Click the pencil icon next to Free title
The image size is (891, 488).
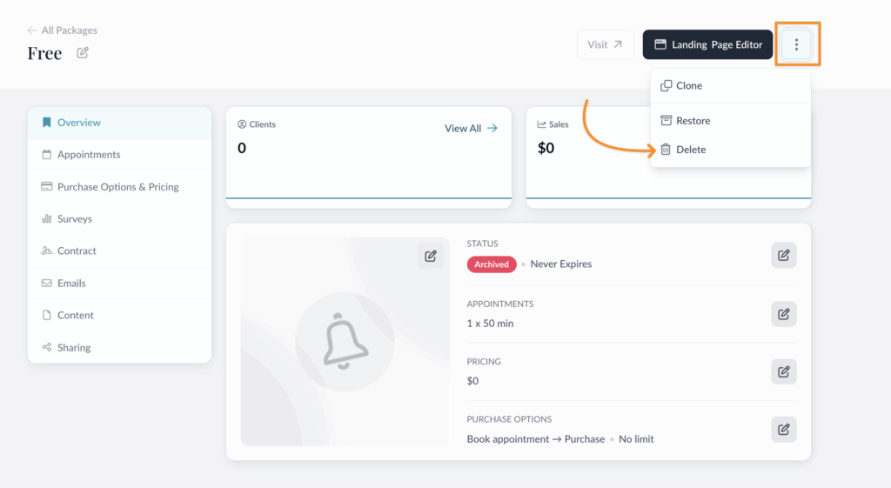coord(83,53)
